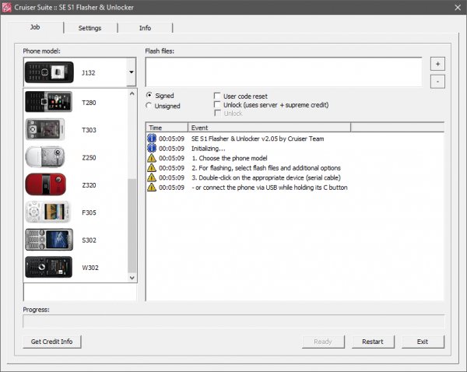Enable Unlock (uses server + supreme credit)

click(x=217, y=104)
